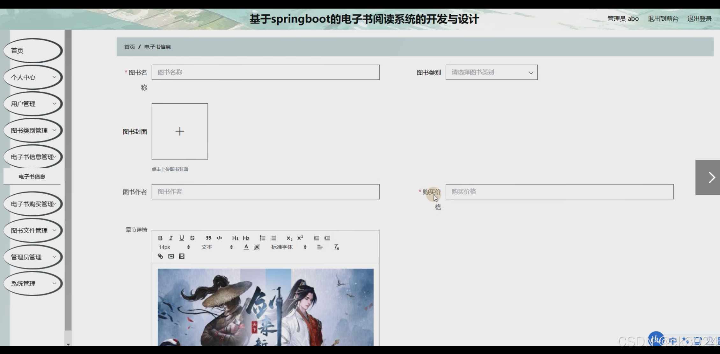The height and width of the screenshot is (354, 720).
Task: Insert a video using film icon
Action: (x=182, y=256)
